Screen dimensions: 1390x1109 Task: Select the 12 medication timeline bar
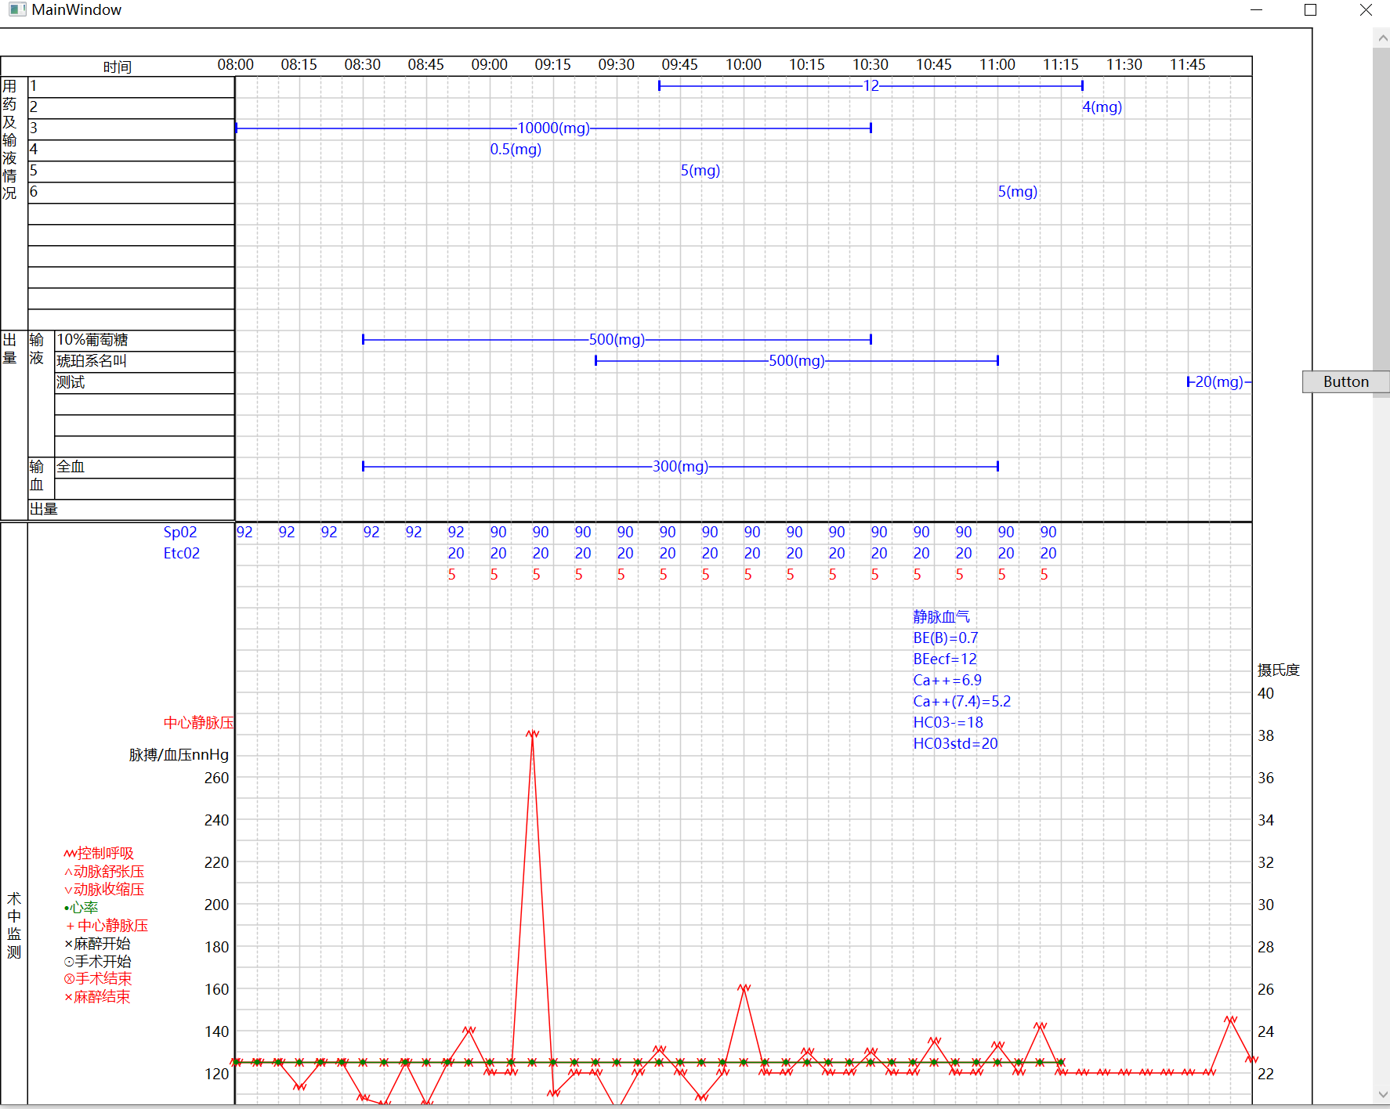point(870,85)
